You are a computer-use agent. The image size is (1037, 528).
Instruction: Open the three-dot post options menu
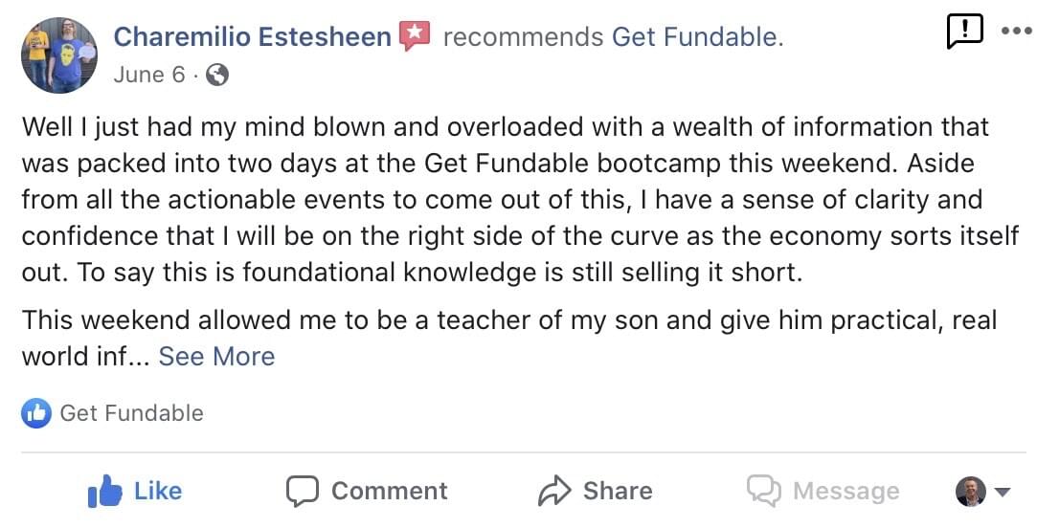click(1017, 31)
